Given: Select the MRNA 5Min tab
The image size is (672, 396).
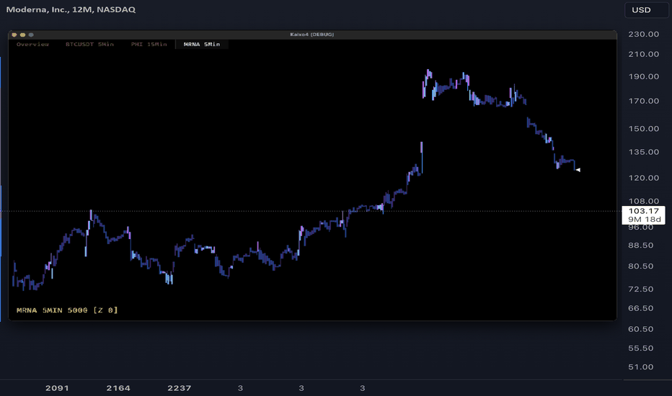Looking at the screenshot, I should (x=201, y=44).
